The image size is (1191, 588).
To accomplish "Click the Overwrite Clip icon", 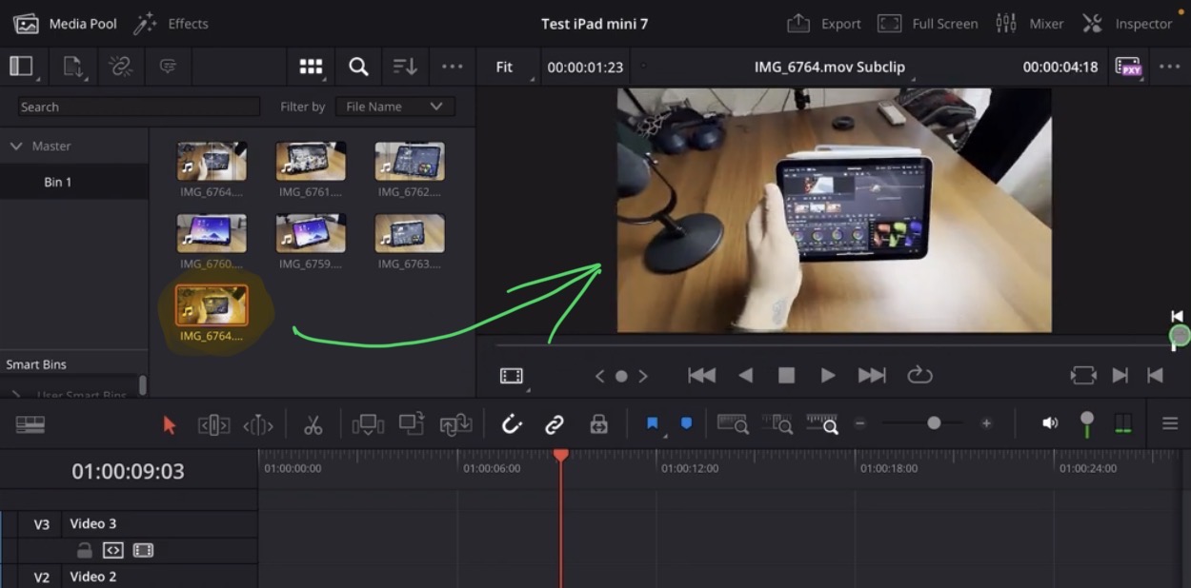I will click(x=411, y=424).
